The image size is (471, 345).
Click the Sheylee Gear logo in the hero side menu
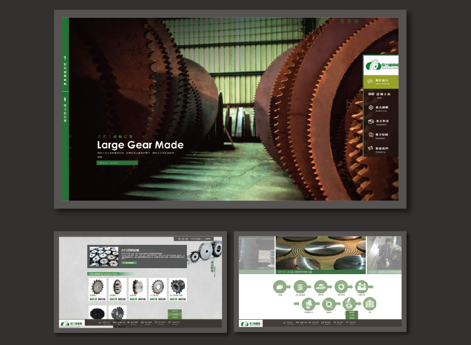pyautogui.click(x=381, y=65)
